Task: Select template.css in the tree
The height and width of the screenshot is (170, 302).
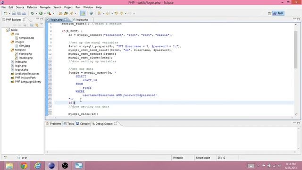Action: tap(26, 38)
